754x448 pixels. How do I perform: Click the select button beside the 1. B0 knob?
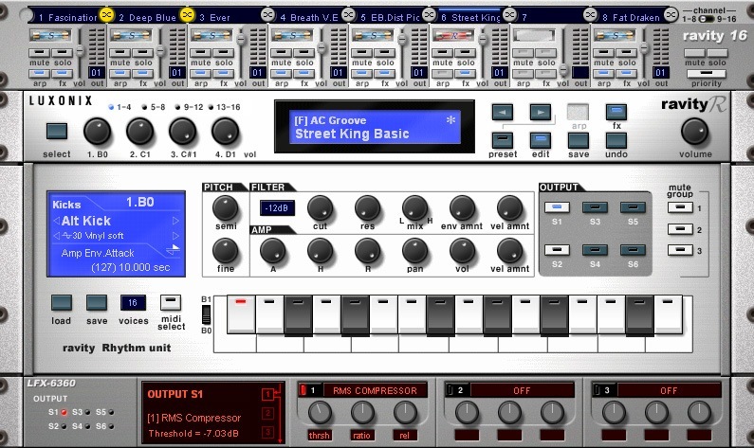pyautogui.click(x=56, y=131)
